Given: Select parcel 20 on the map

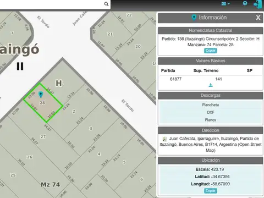Looking at the screenshot, I should 138,46.
